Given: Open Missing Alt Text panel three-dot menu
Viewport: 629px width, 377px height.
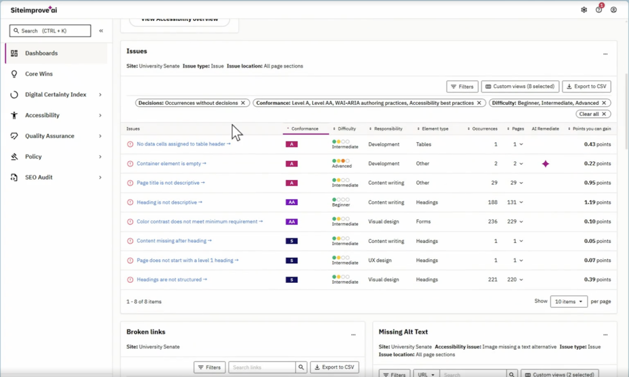Looking at the screenshot, I should [605, 335].
